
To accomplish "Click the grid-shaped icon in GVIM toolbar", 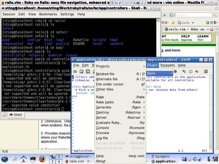I will 190,72.
